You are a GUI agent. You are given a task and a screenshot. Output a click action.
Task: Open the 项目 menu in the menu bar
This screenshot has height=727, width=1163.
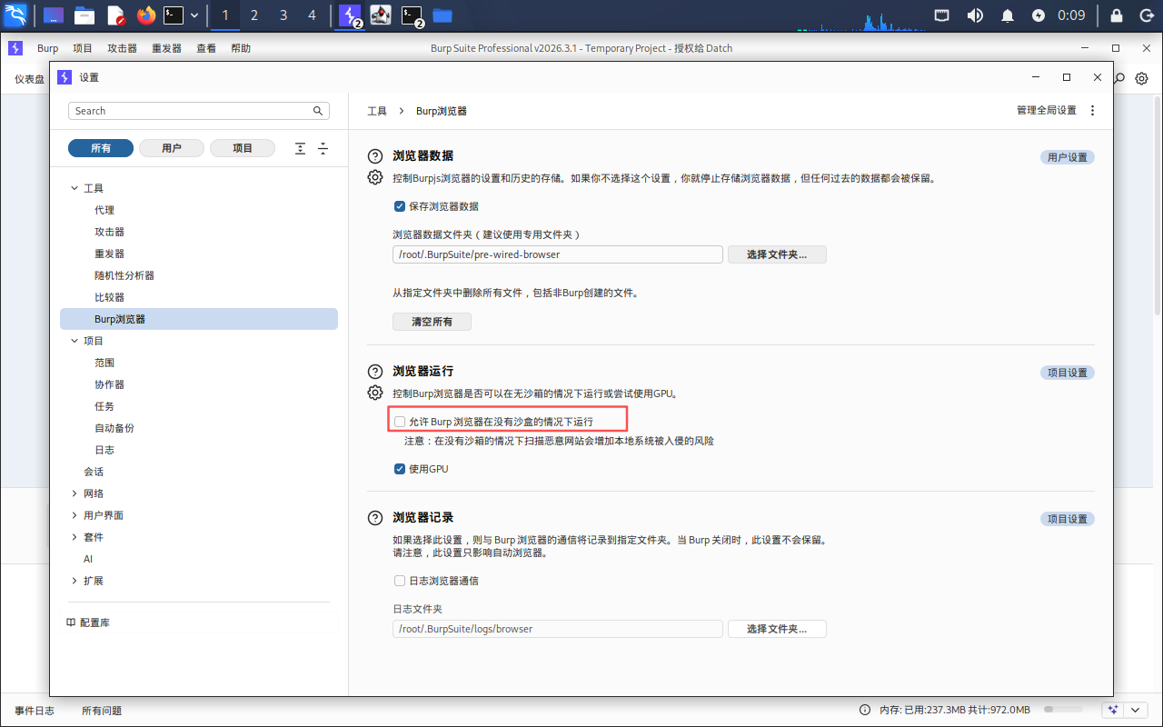[83, 48]
